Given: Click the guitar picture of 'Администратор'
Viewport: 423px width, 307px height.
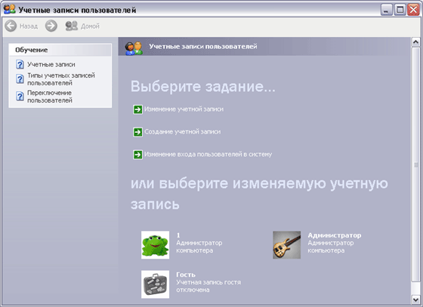Looking at the screenshot, I should tap(286, 245).
